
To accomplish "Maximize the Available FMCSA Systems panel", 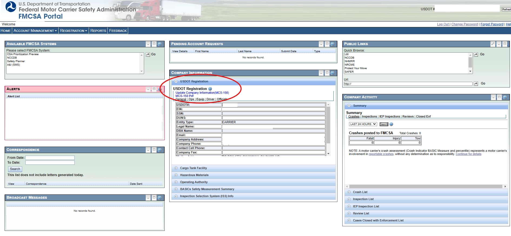I will (154, 44).
